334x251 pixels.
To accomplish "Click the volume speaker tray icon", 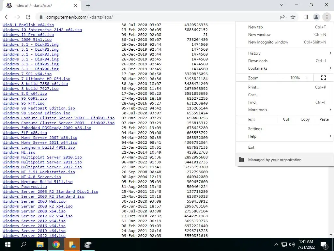I will click(292, 244).
